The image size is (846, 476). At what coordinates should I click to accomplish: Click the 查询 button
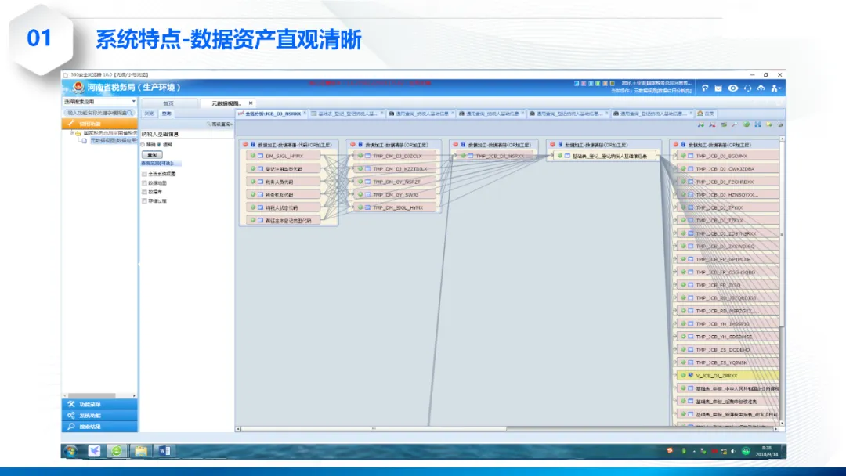152,155
